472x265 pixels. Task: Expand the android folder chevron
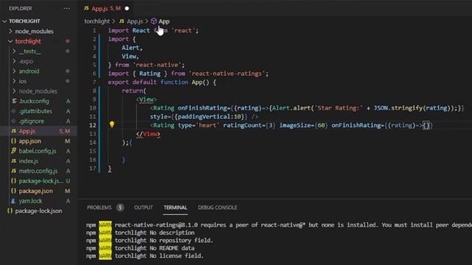point(14,71)
